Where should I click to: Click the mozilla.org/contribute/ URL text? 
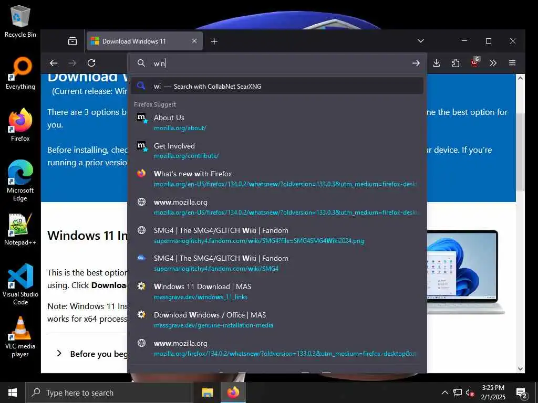pos(186,156)
